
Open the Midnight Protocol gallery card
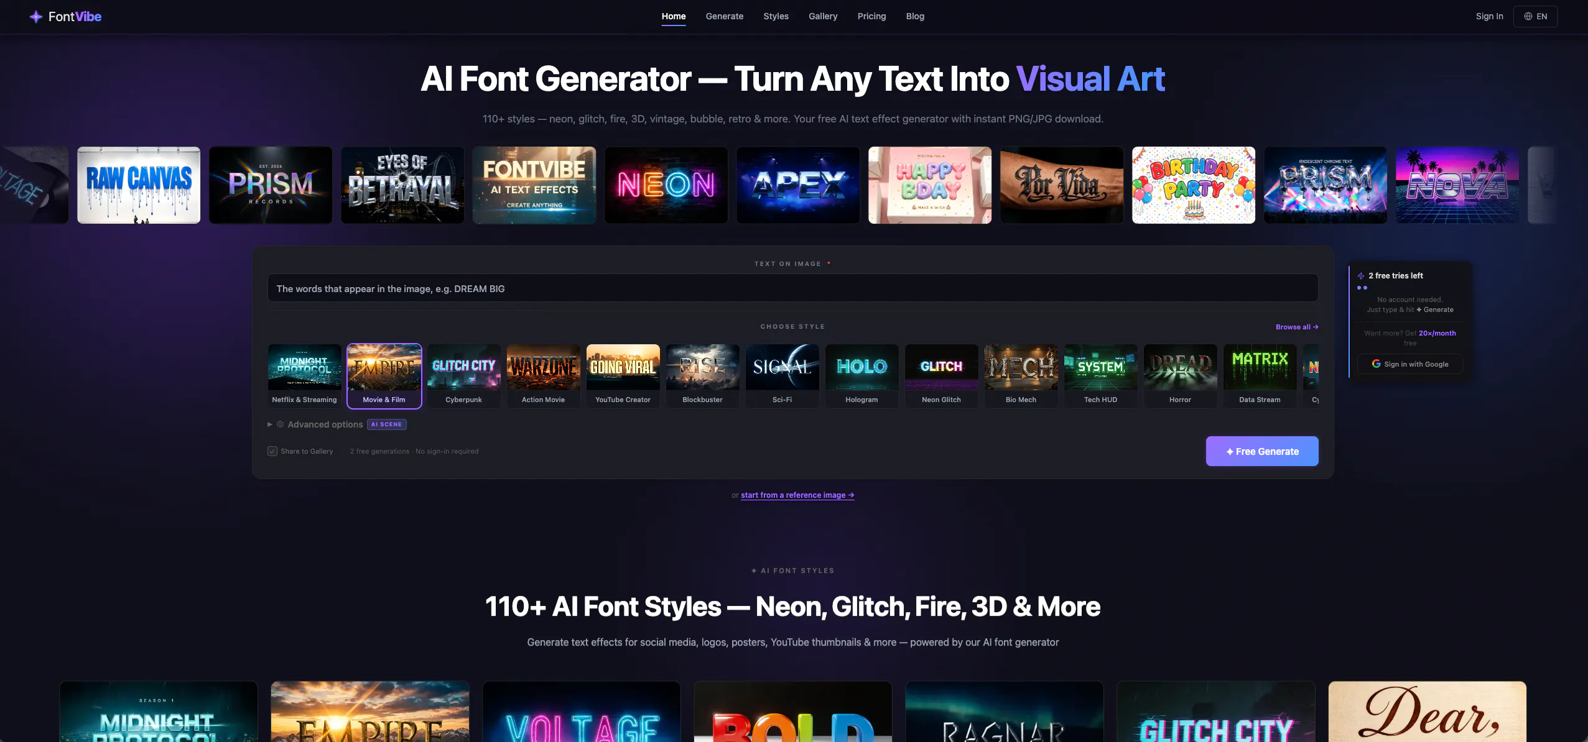click(159, 712)
